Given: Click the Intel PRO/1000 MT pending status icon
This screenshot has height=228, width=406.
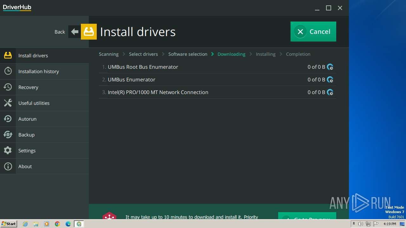Looking at the screenshot, I should pos(330,92).
